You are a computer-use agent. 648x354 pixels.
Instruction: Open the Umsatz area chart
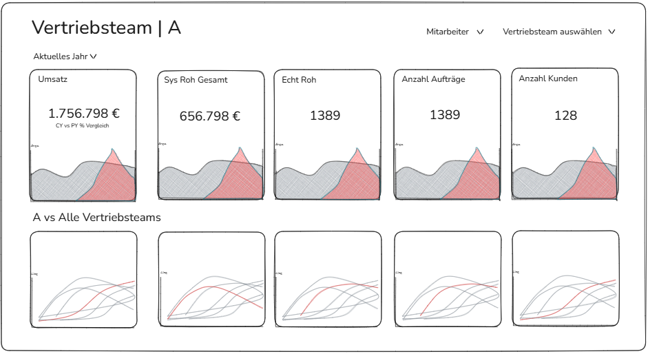coord(83,174)
